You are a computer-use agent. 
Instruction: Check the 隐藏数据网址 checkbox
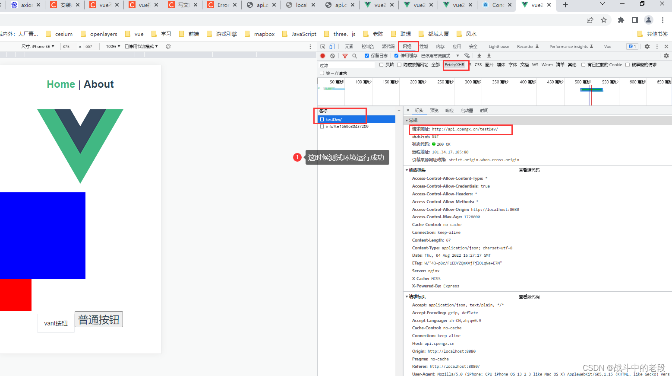399,65
